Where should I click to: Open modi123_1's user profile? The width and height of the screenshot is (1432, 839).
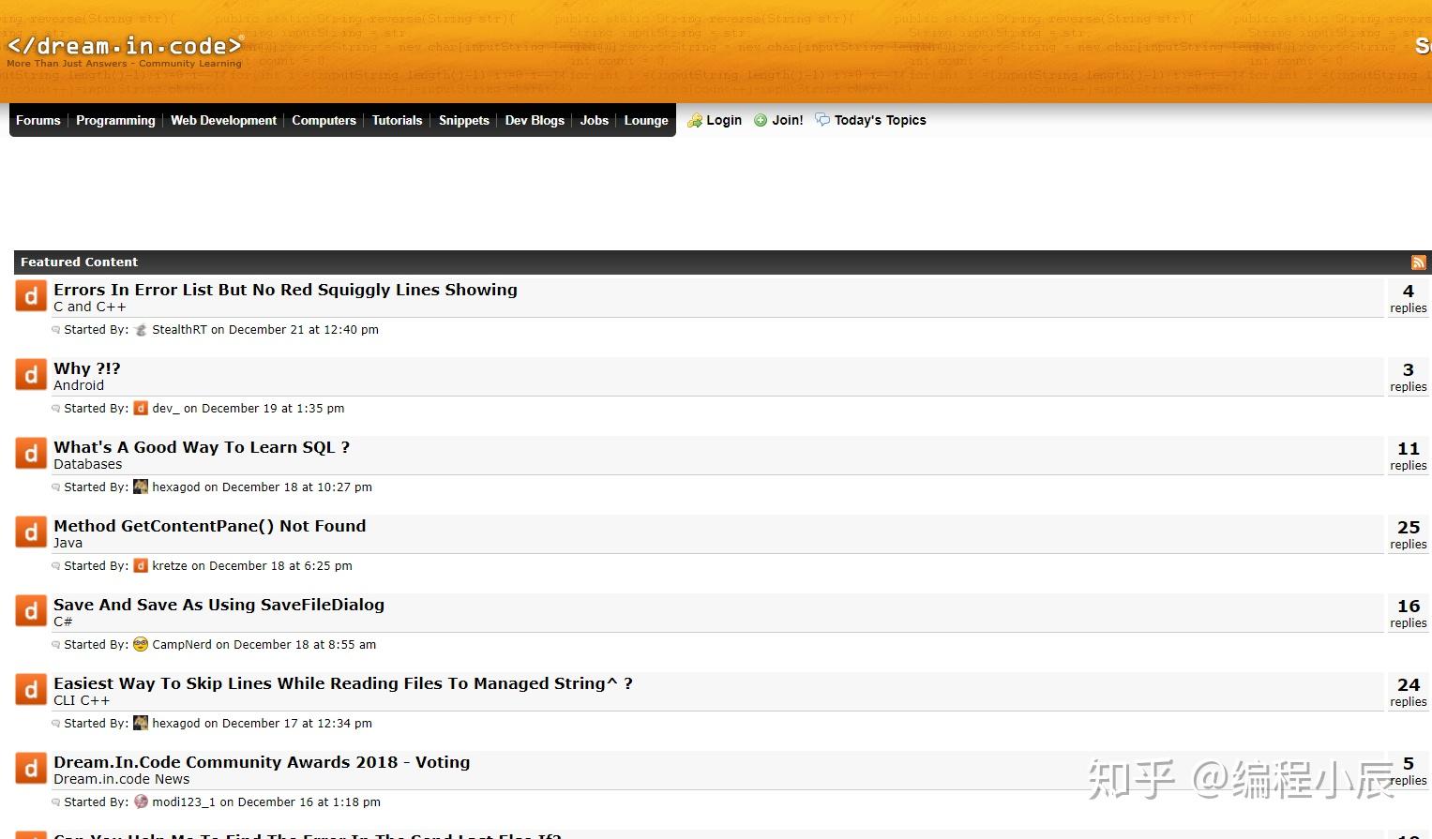[x=184, y=802]
